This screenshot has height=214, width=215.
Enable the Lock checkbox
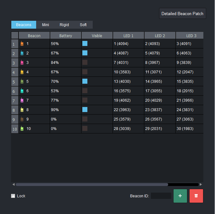[13, 196]
